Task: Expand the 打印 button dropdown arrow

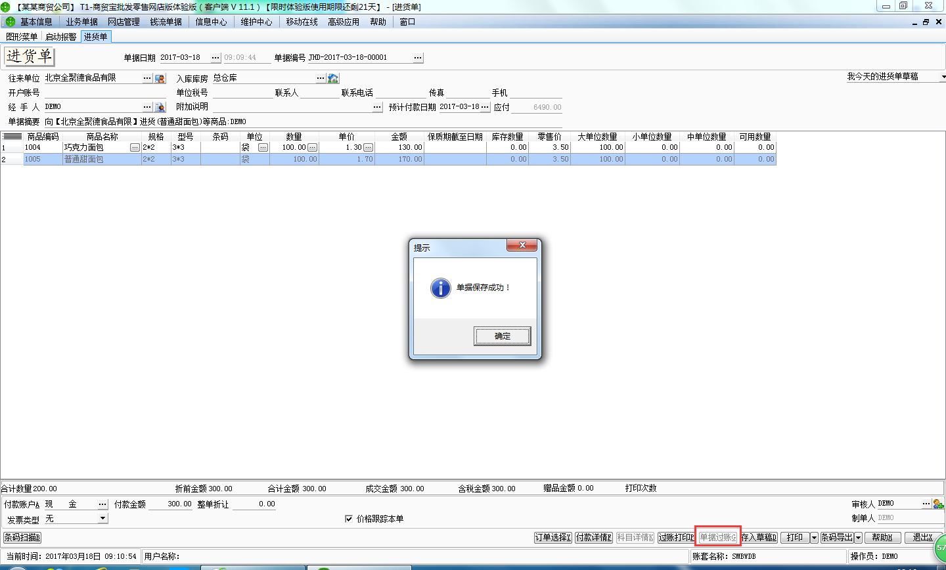Action: 814,538
